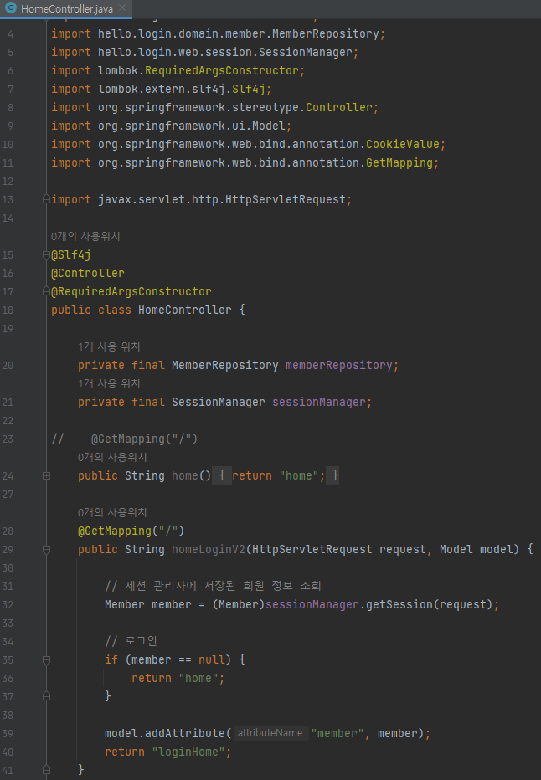Click HttpServletRequest parameter type on line 29
Image resolution: width=541 pixels, height=780 pixels.
click(x=312, y=549)
